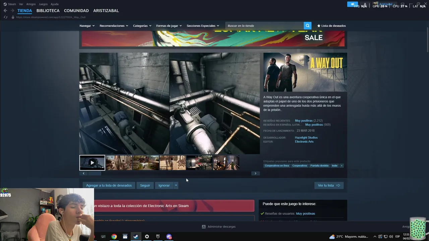Open the taskbar app left of Steam
Image resolution: width=429 pixels, height=241 pixels.
(125, 237)
